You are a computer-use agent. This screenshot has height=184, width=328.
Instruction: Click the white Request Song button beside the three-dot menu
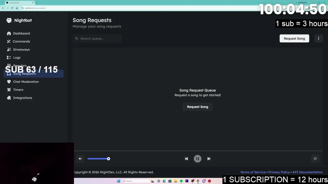(x=294, y=39)
